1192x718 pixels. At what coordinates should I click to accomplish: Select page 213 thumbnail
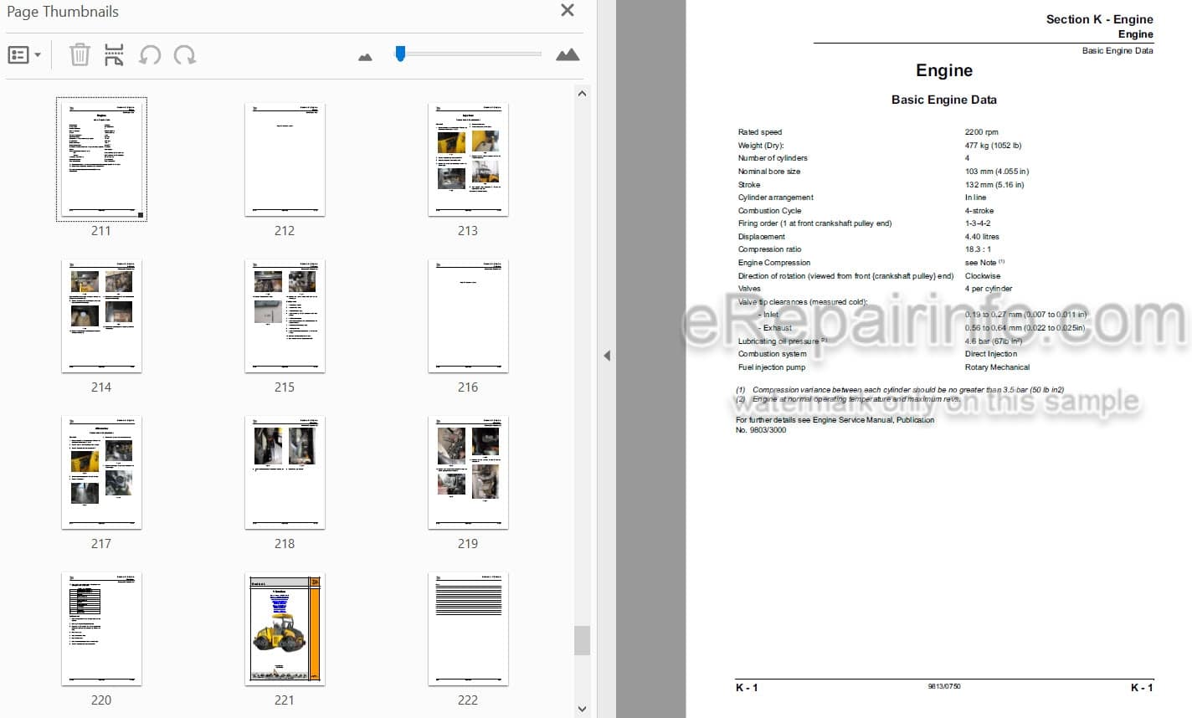(468, 159)
